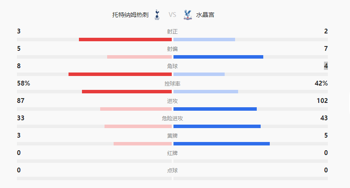The height and width of the screenshot is (188, 350).
Task: Select the 点球 stat label
Action: pyautogui.click(x=172, y=171)
